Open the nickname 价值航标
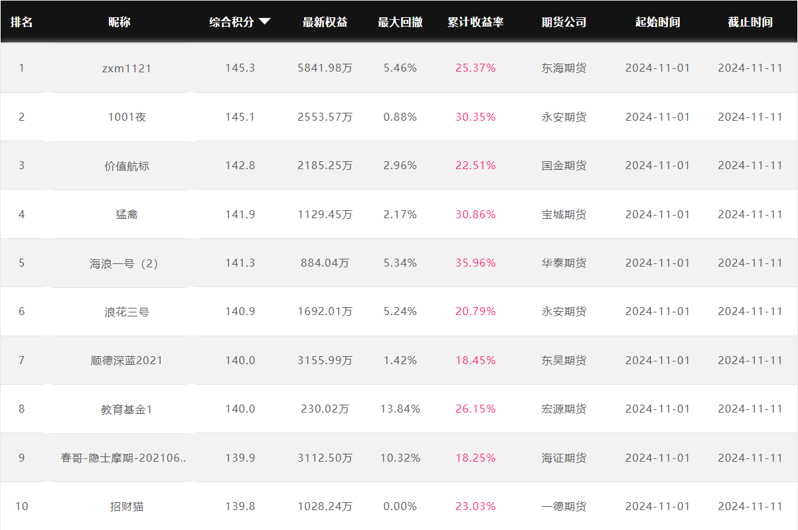 click(127, 165)
